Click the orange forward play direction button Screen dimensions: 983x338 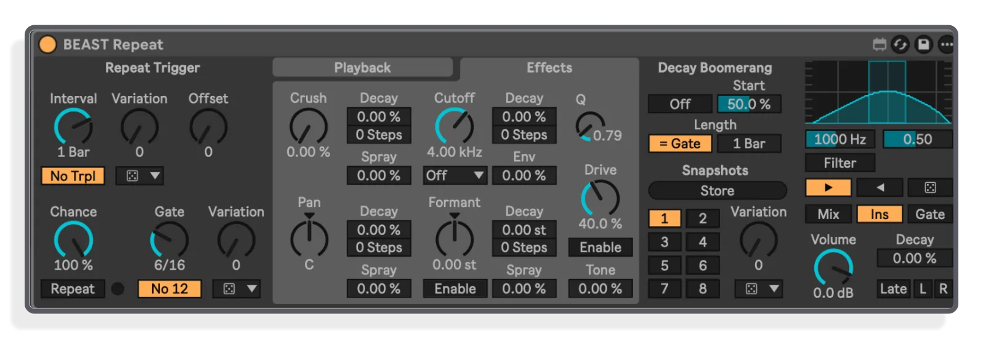[828, 187]
